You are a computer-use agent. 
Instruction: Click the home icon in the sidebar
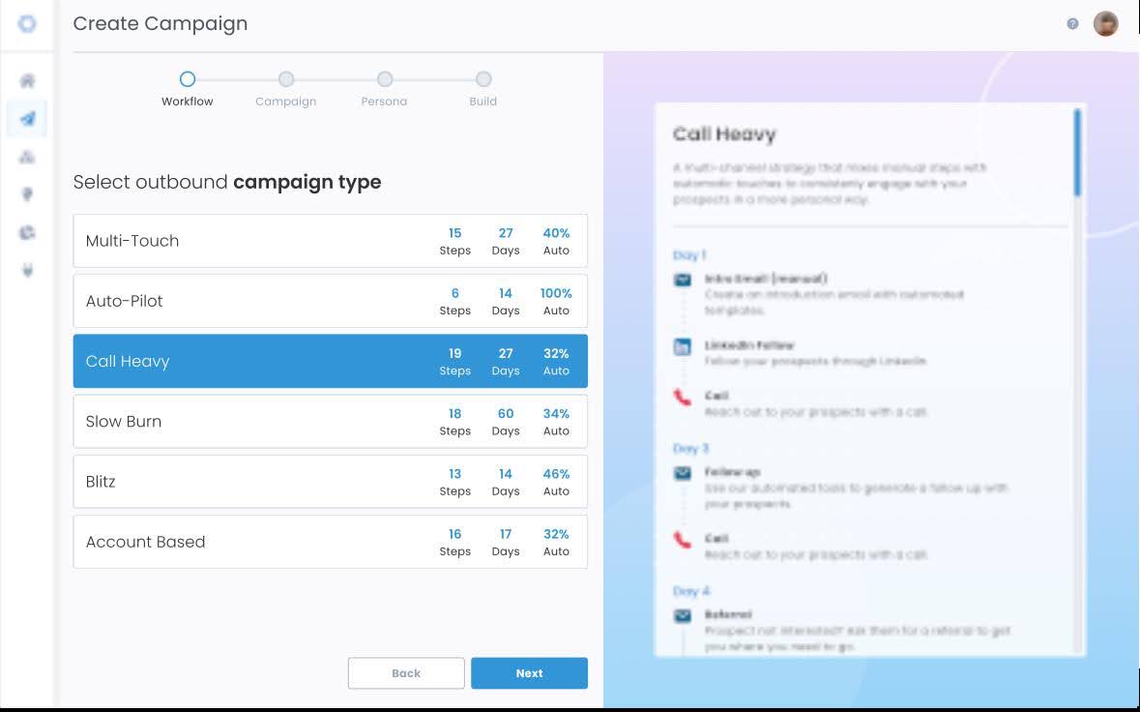click(x=27, y=81)
